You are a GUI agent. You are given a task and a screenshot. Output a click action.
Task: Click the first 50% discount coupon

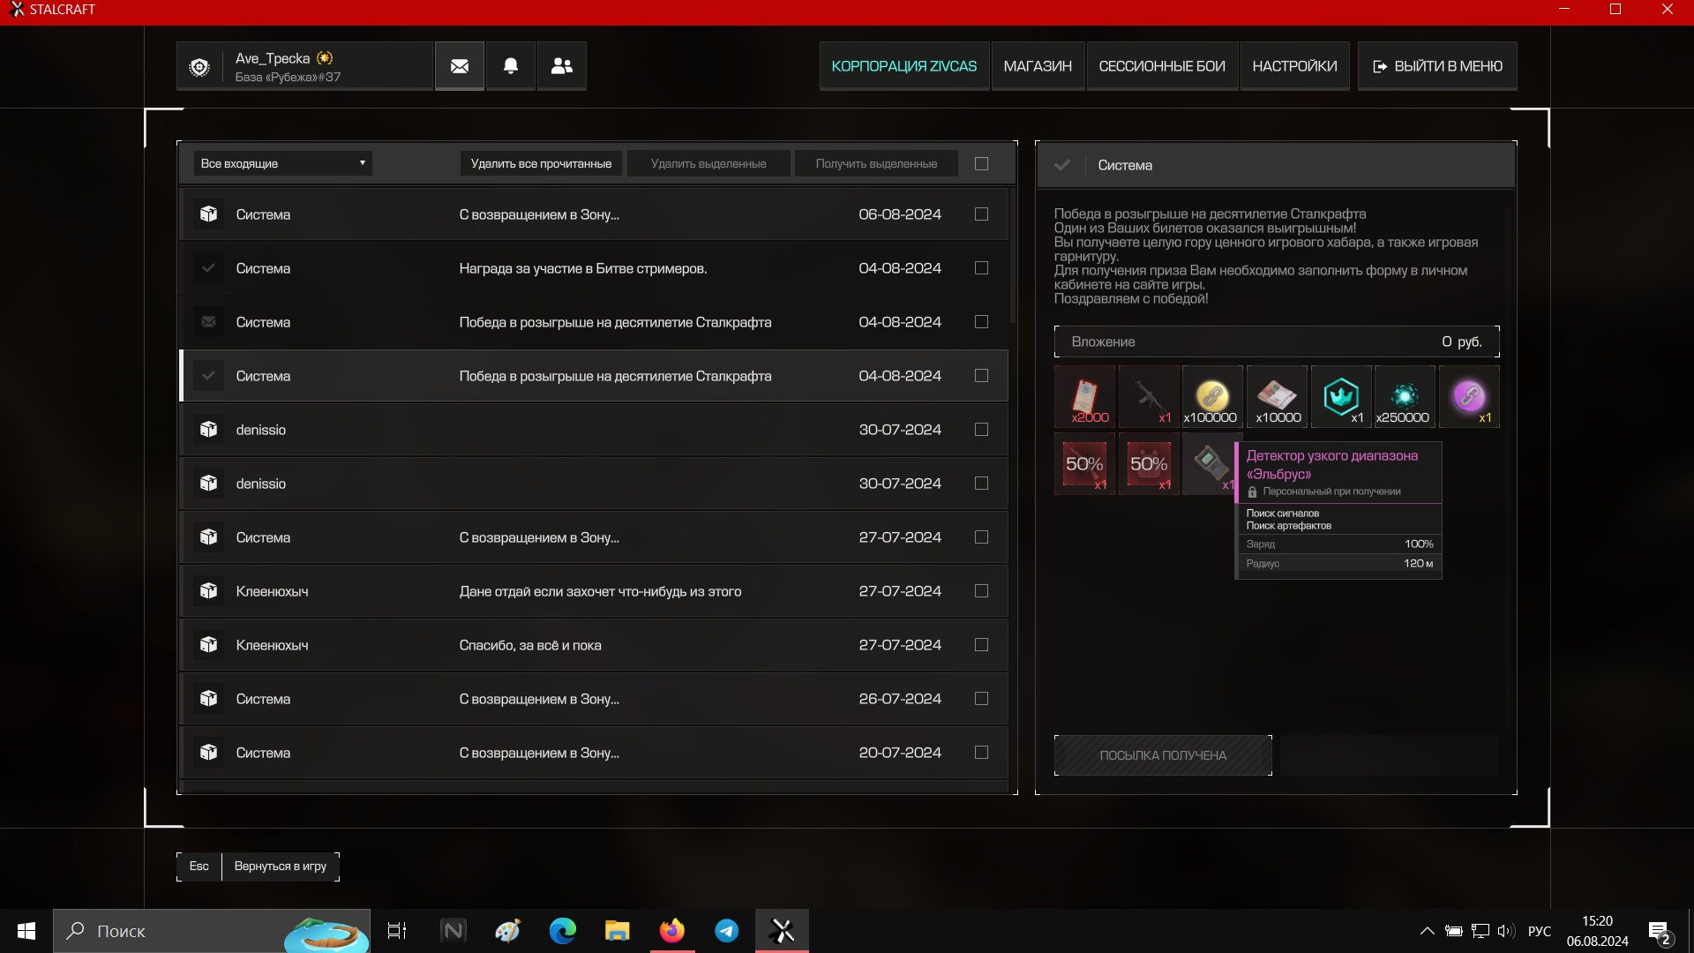pyautogui.click(x=1084, y=463)
